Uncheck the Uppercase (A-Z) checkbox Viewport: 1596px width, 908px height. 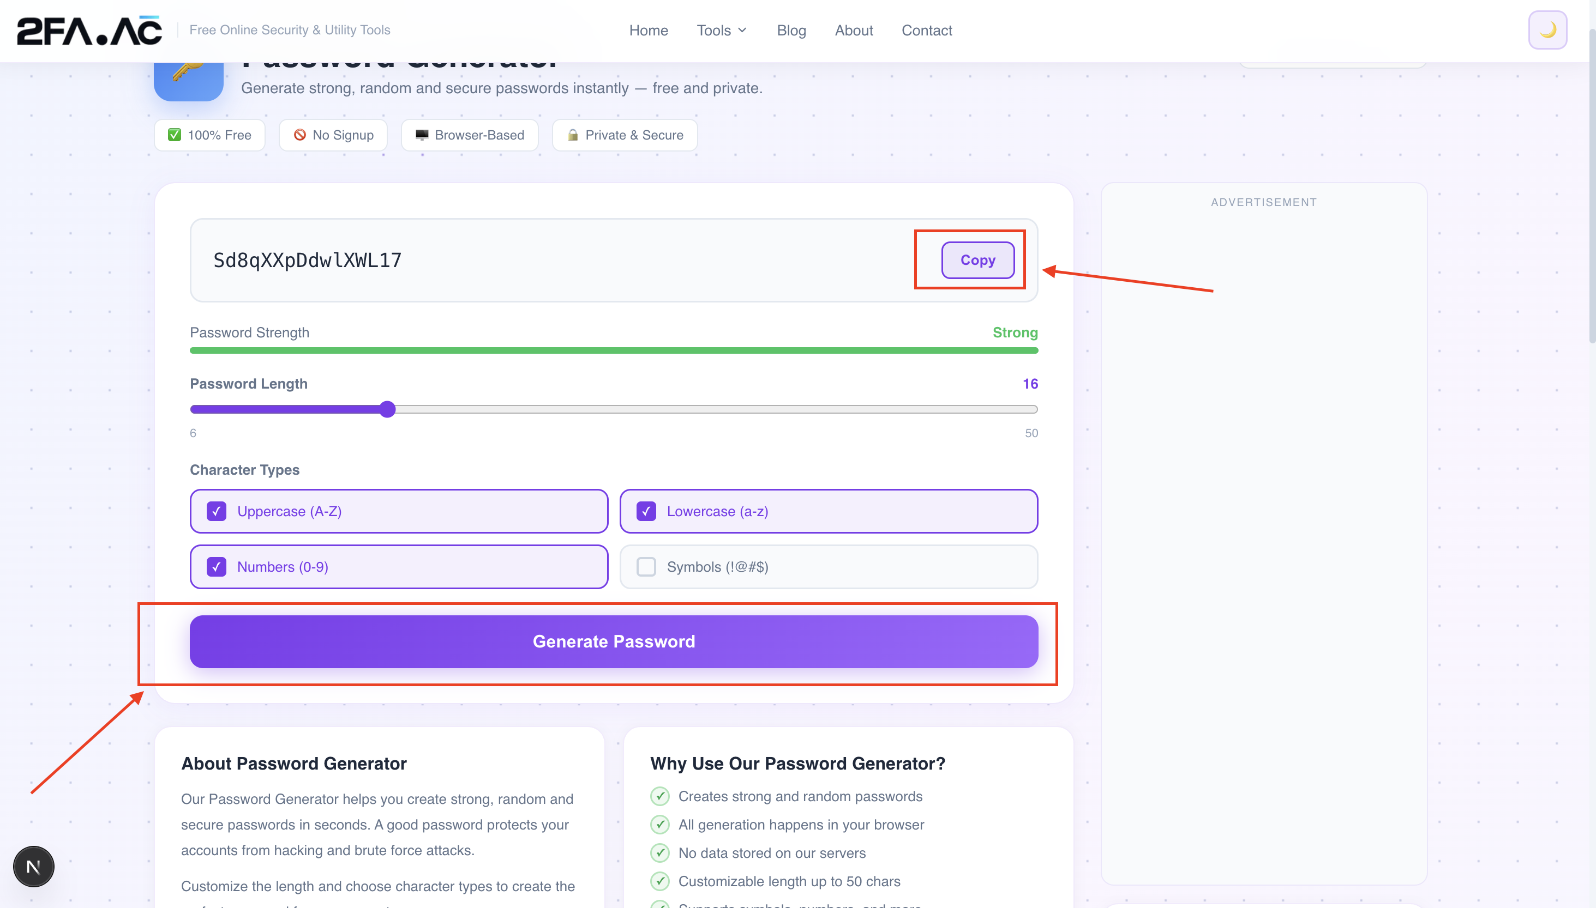(x=216, y=511)
